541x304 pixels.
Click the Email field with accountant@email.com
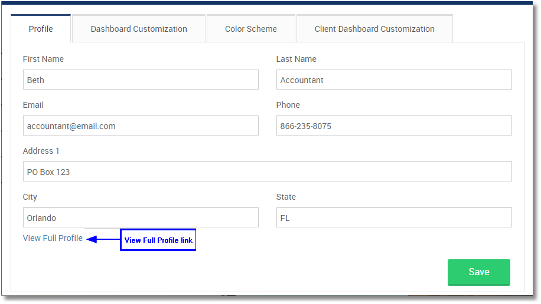click(x=141, y=126)
